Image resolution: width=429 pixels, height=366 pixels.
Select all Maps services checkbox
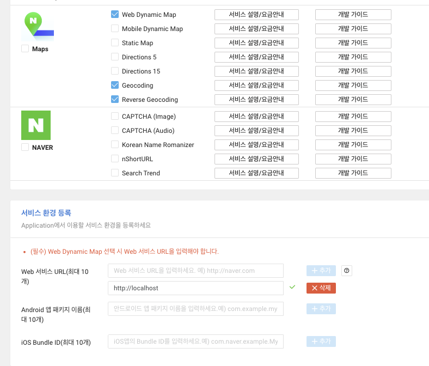[x=25, y=48]
